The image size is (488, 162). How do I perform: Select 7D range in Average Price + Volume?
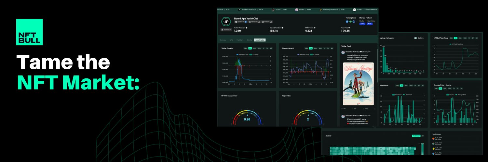(440, 88)
